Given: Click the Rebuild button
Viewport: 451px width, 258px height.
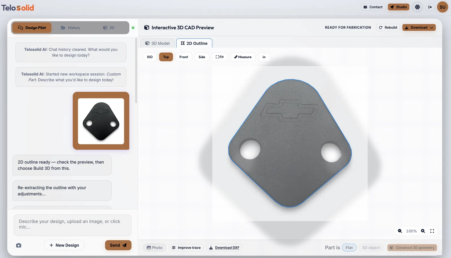Looking at the screenshot, I should [388, 28].
